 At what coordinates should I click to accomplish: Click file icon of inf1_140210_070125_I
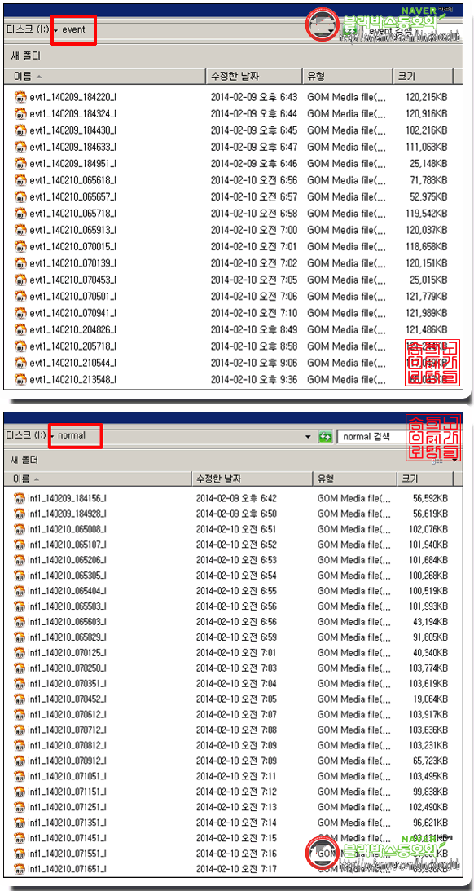point(20,652)
